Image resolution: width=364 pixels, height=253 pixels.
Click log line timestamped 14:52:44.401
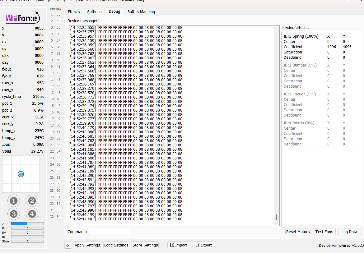(x=126, y=219)
